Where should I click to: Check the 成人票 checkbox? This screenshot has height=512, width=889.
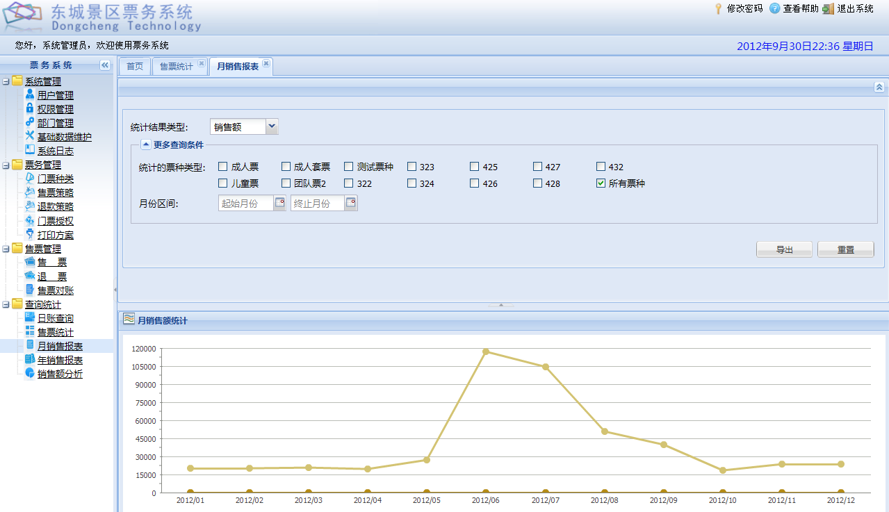pos(223,167)
